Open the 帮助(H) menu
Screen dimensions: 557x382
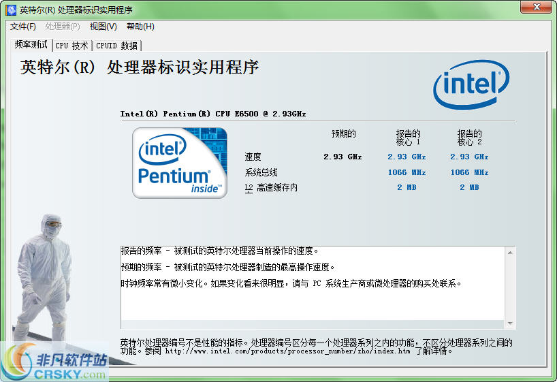[x=140, y=27]
